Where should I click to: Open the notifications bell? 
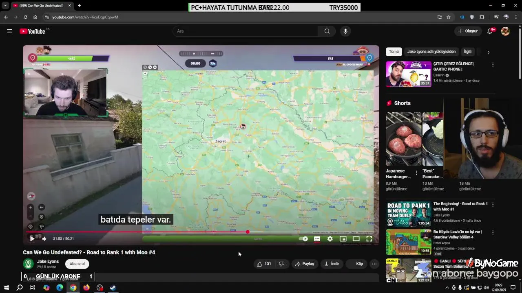tap(490, 31)
